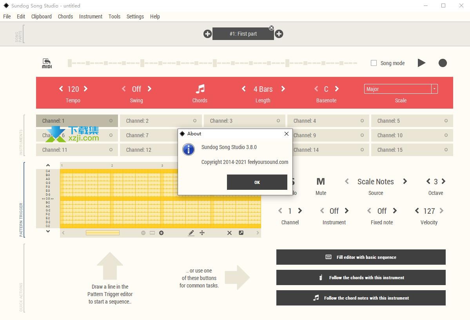Extend the Length in bars
Image resolution: width=470 pixels, height=320 pixels.
click(283, 89)
